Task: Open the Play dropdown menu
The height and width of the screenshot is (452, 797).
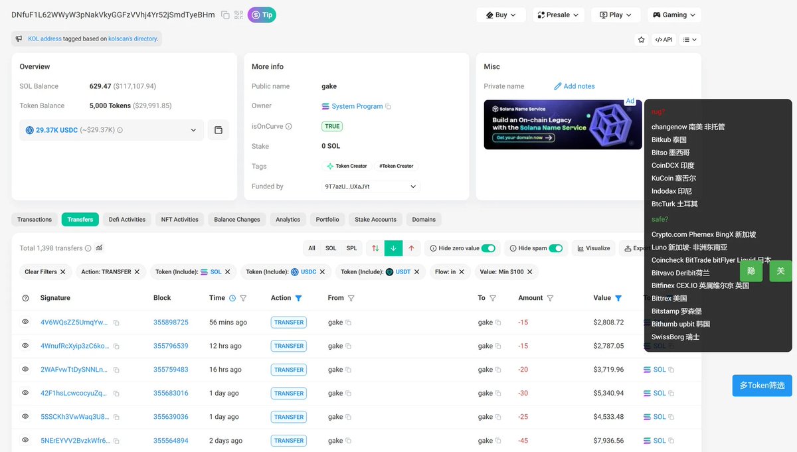Action: pos(616,15)
